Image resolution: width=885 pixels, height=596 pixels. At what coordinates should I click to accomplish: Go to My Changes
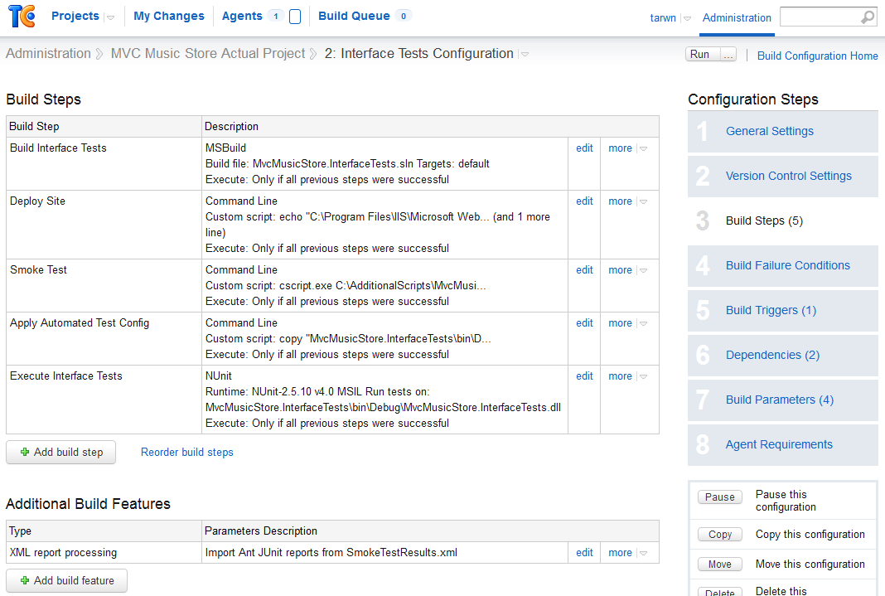[169, 17]
